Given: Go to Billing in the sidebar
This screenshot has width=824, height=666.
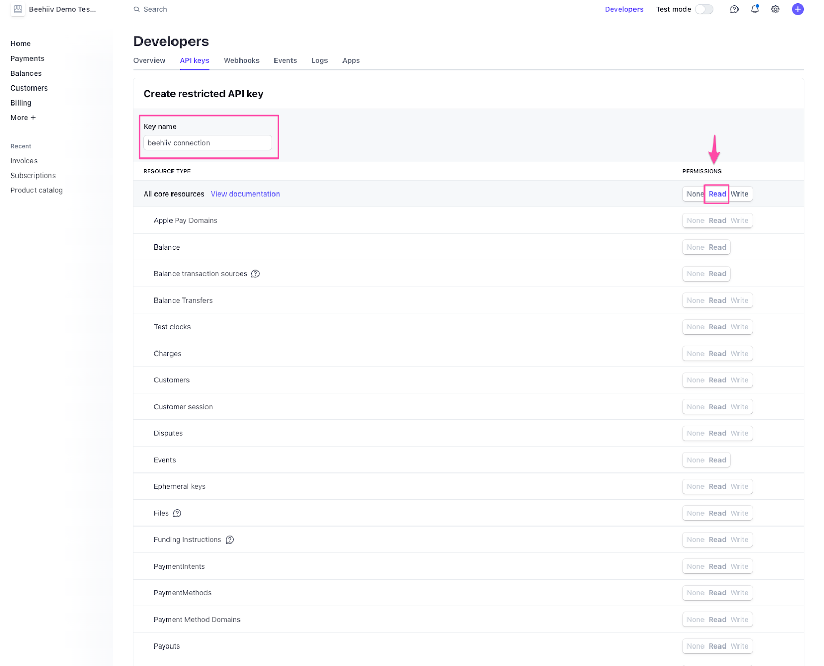Looking at the screenshot, I should coord(21,103).
